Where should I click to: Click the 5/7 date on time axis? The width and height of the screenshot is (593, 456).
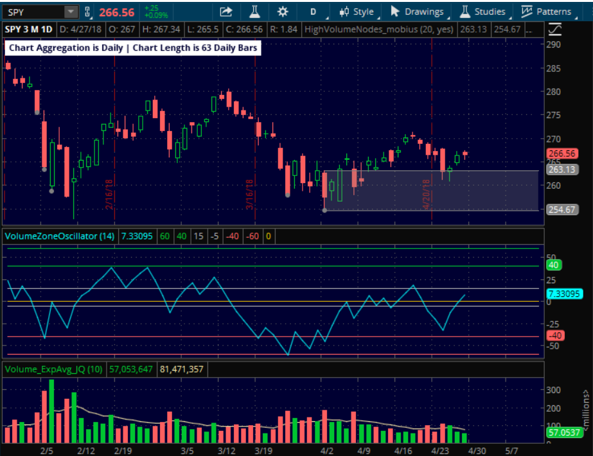click(x=511, y=451)
